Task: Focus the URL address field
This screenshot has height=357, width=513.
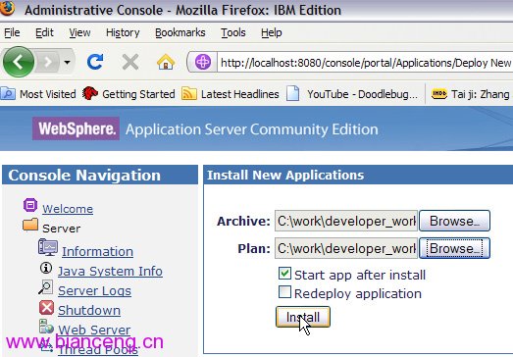Action: [x=365, y=62]
